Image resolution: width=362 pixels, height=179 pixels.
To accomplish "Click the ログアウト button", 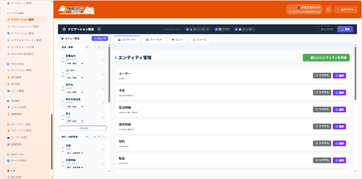I will coord(346,10).
